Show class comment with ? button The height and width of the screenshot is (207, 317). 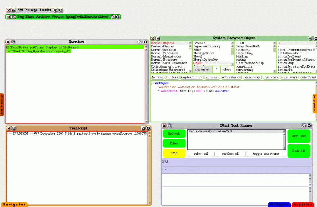[216, 70]
